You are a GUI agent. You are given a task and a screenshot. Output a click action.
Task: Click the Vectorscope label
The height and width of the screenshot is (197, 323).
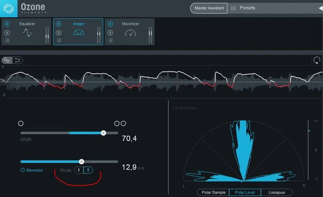[185, 108]
